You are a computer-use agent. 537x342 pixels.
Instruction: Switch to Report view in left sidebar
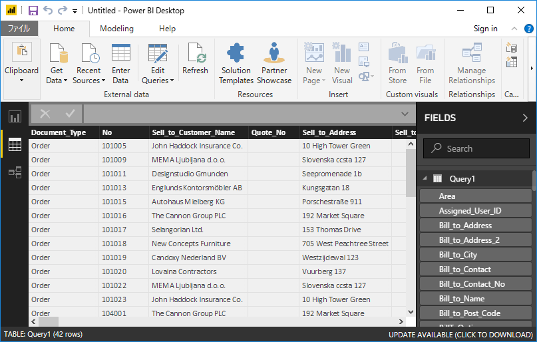(15, 116)
